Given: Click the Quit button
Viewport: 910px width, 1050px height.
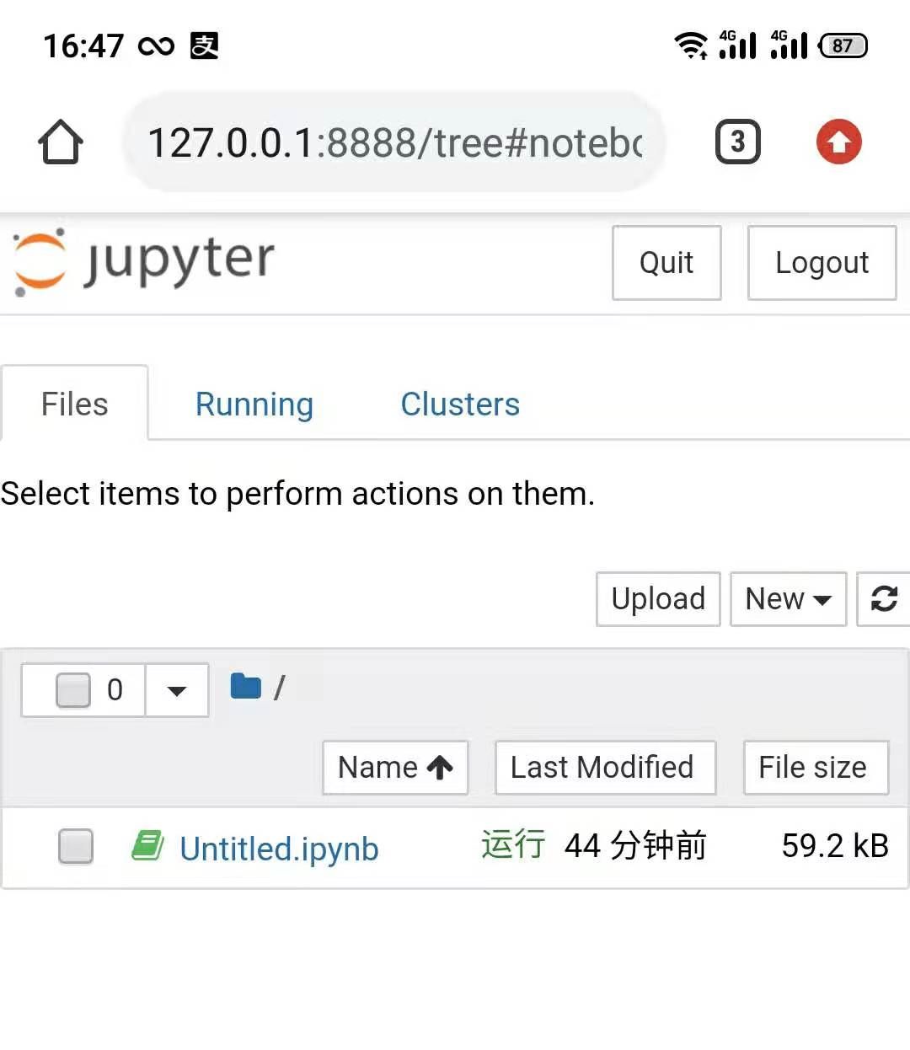Looking at the screenshot, I should point(666,262).
